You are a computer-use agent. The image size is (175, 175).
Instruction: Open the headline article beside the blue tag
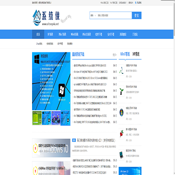pyautogui.click(x=96, y=140)
